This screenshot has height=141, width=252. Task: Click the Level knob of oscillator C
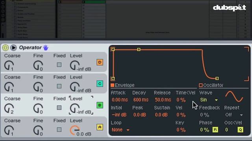(75, 87)
